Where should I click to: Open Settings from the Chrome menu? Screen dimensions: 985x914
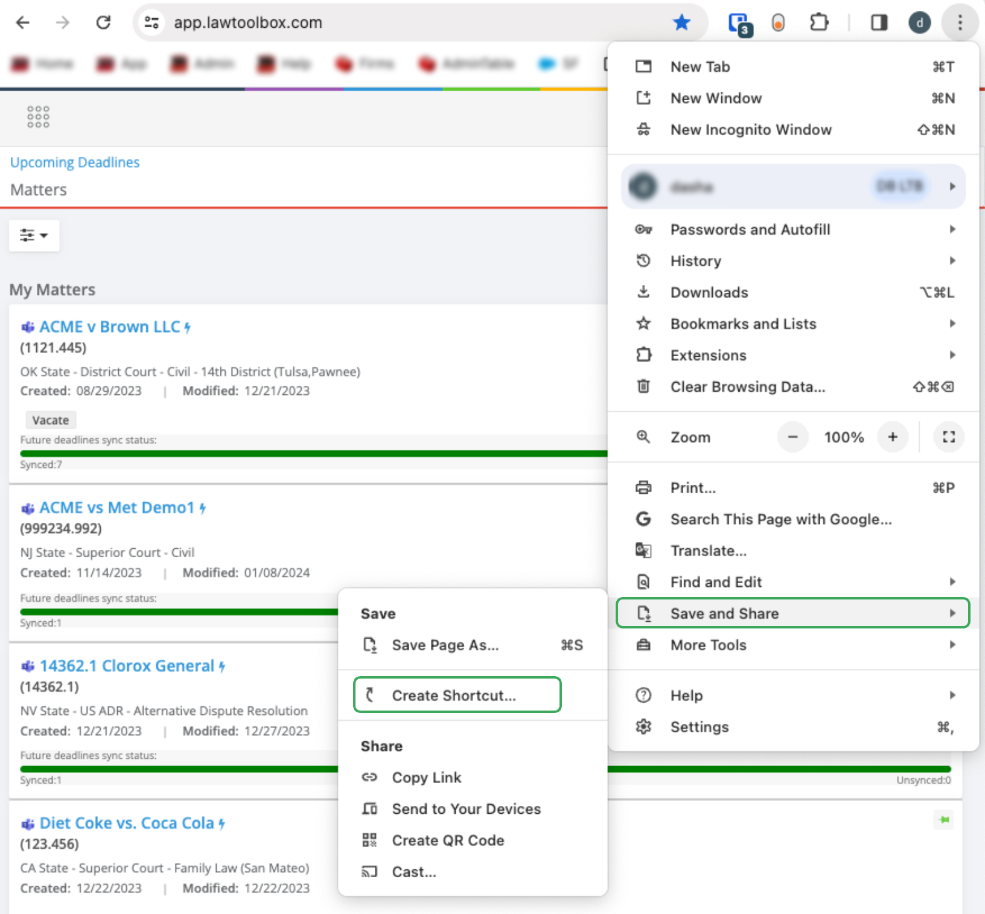click(x=793, y=727)
